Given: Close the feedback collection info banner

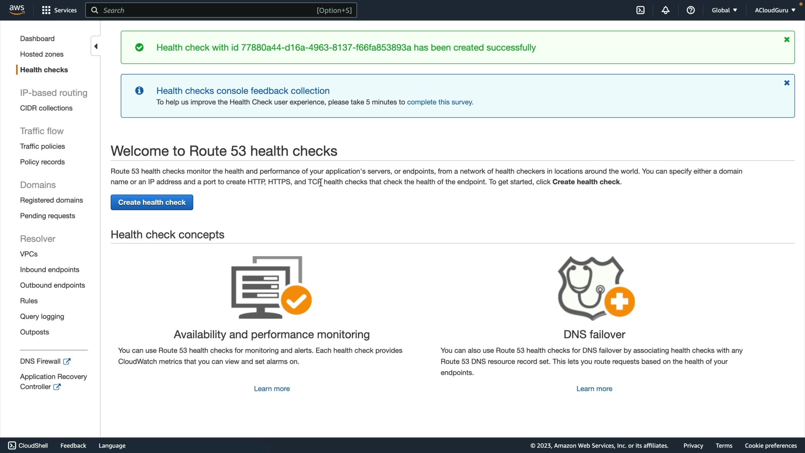Looking at the screenshot, I should coord(787,83).
